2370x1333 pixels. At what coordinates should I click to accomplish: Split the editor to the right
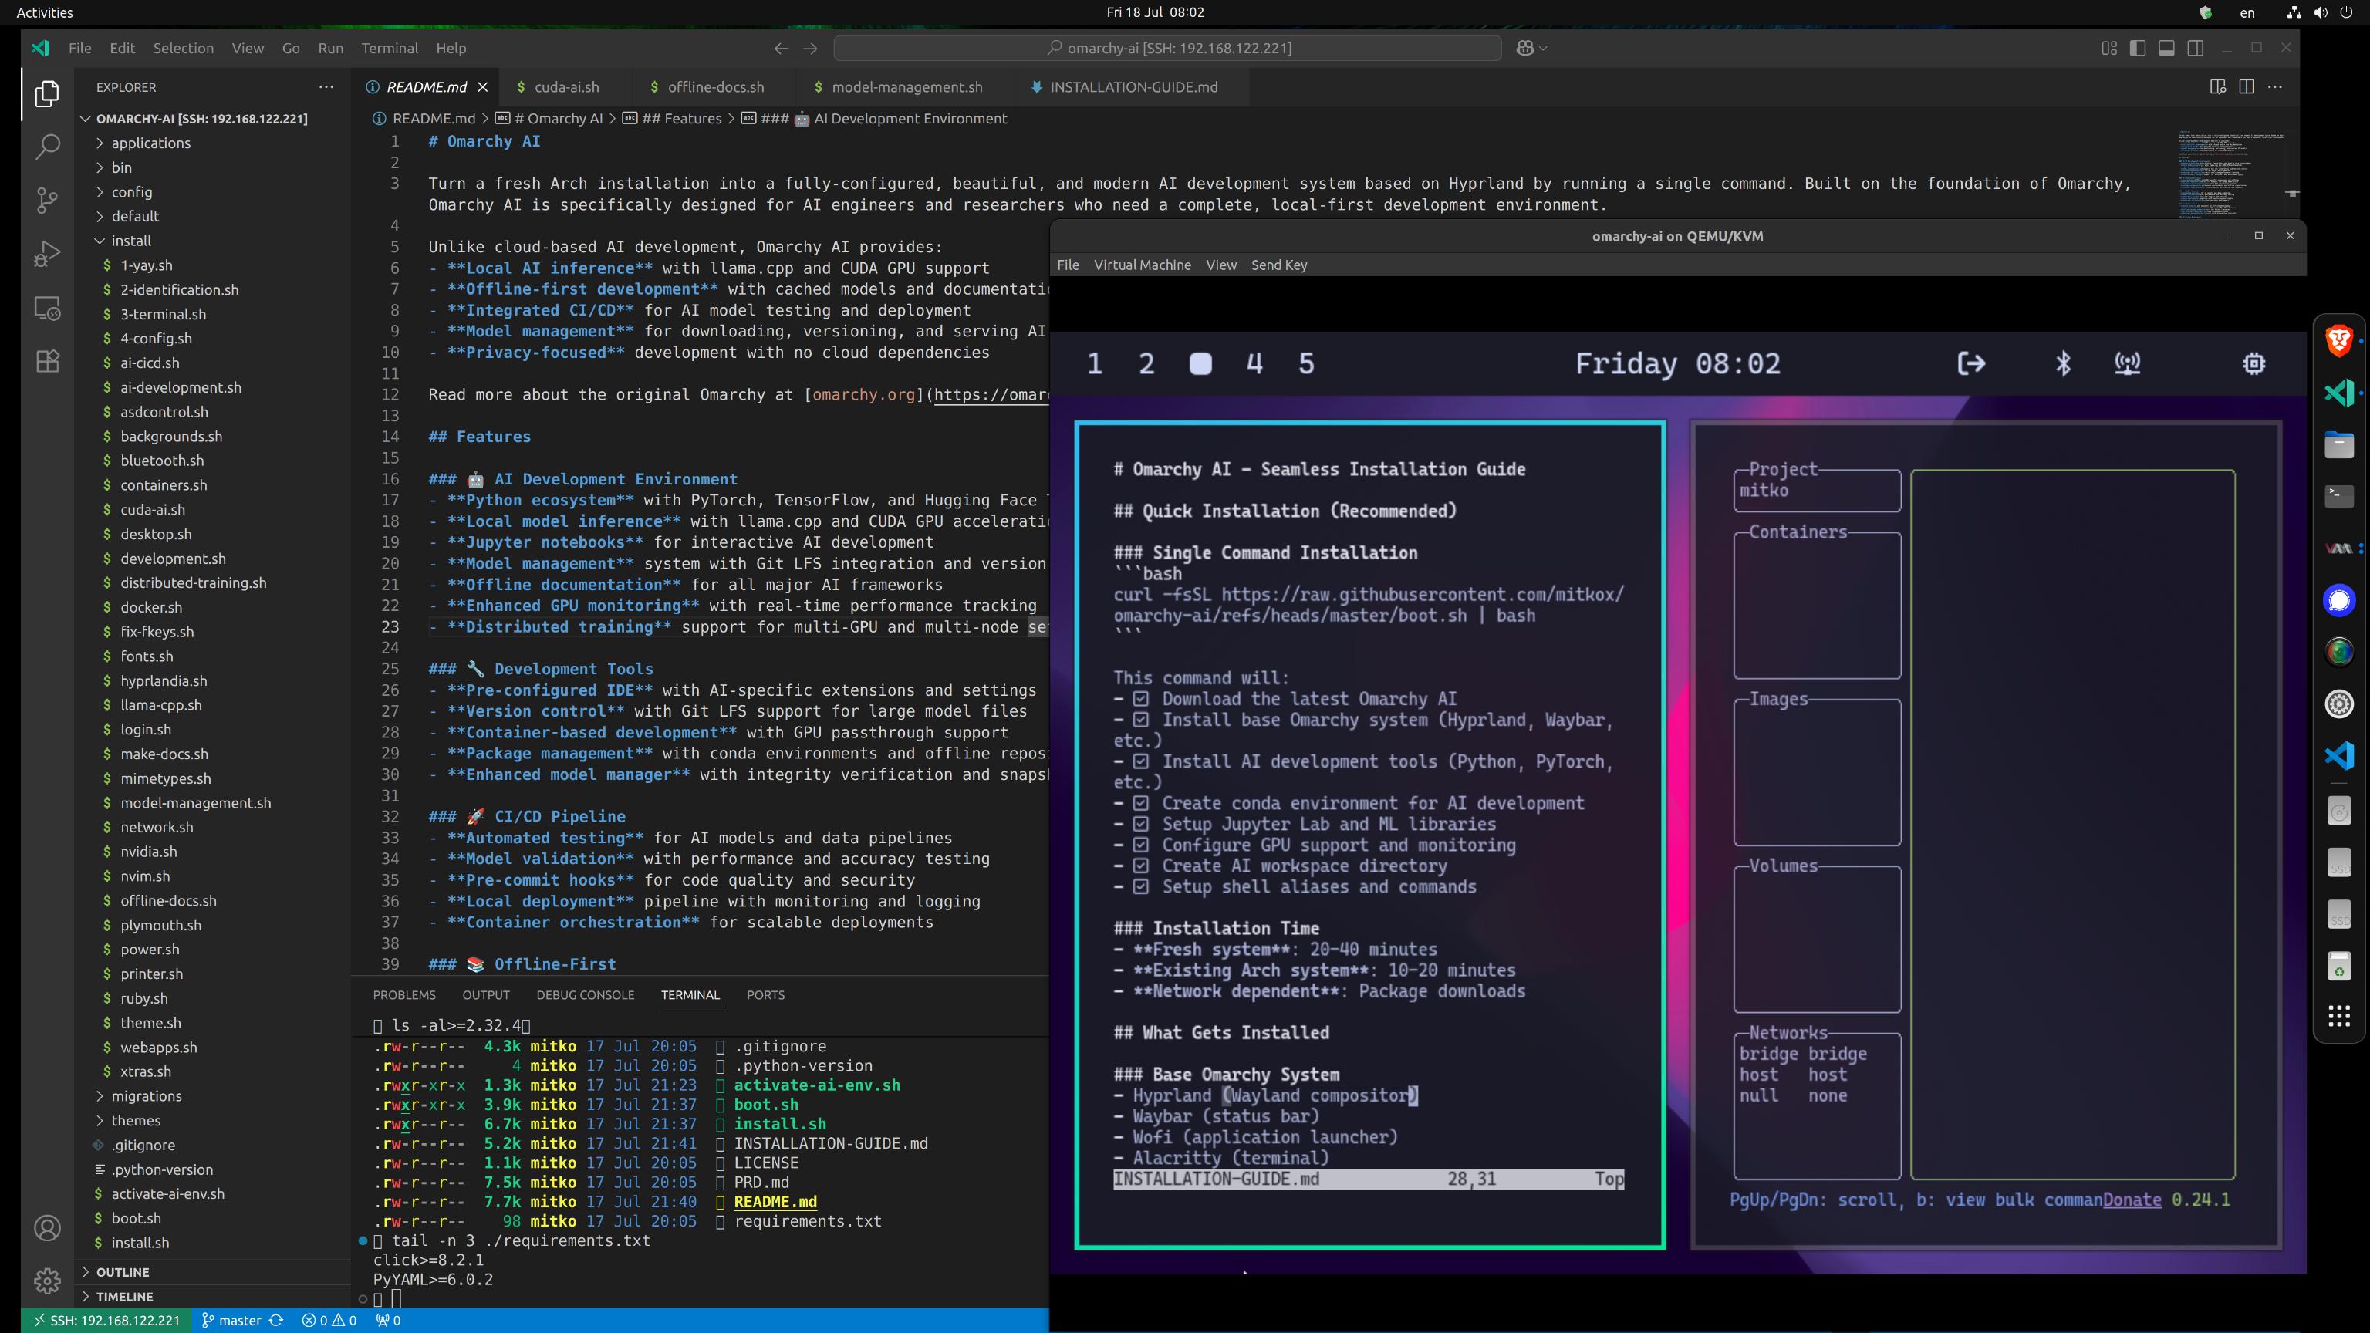coord(2246,86)
